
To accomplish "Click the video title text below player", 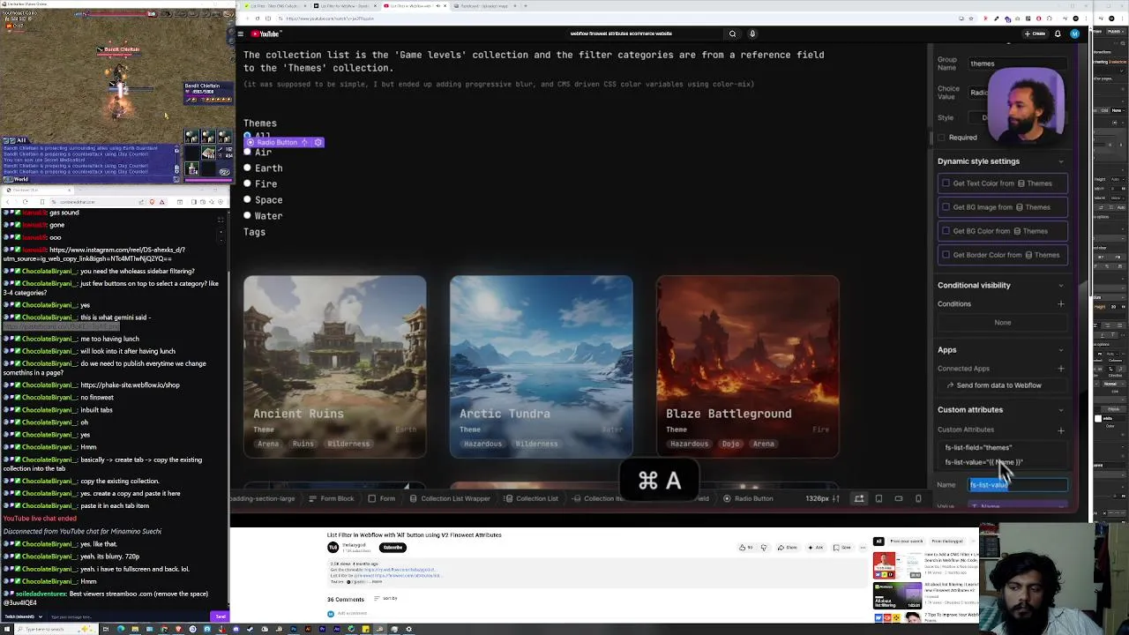I will point(415,535).
